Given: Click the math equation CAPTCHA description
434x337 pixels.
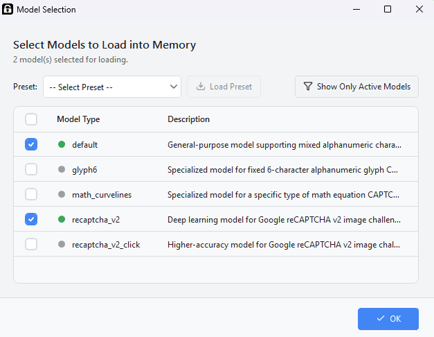Looking at the screenshot, I should click(283, 195).
